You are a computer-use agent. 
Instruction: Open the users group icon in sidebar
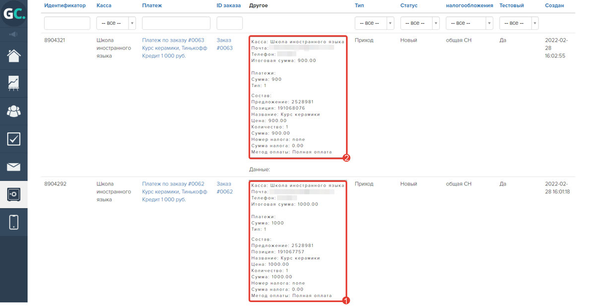pos(13,111)
